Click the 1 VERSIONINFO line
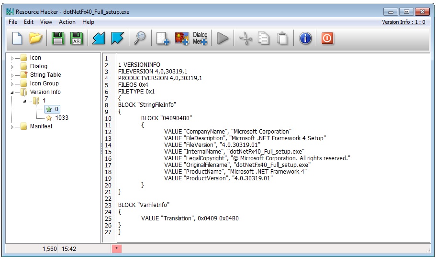The image size is (436, 259). tap(139, 65)
